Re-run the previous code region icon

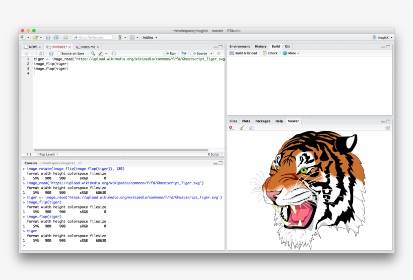(184, 53)
